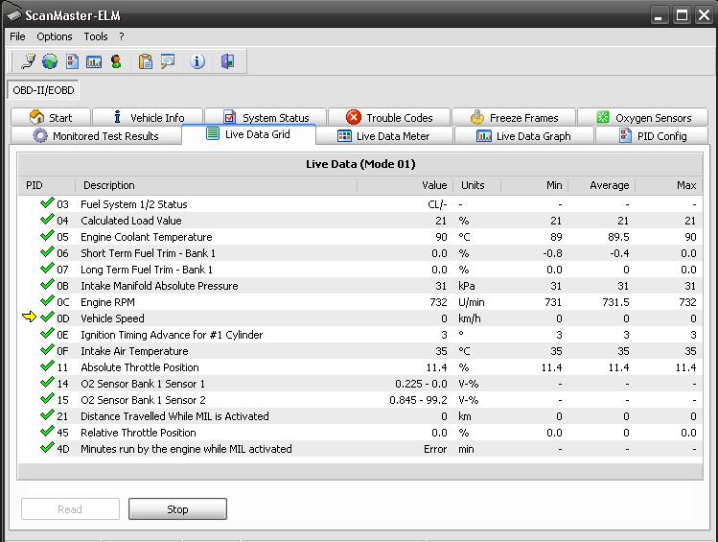Click the Min column header
The height and width of the screenshot is (542, 718).
tap(534, 185)
